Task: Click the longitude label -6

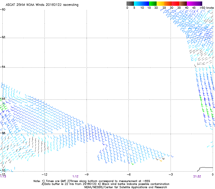Action: (128, 174)
